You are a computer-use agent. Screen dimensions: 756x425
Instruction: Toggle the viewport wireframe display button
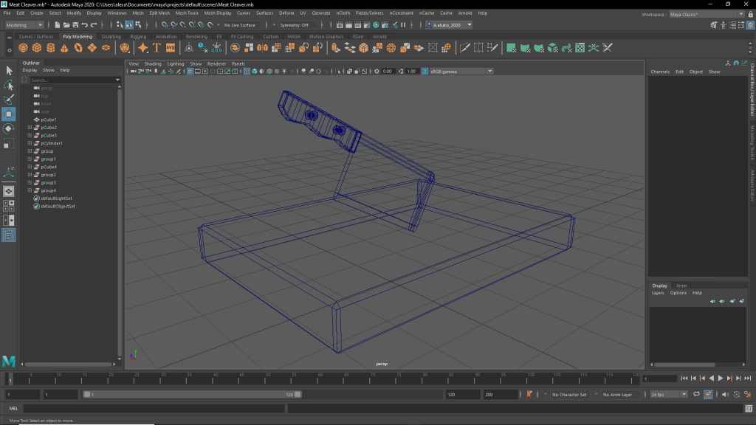click(x=247, y=72)
